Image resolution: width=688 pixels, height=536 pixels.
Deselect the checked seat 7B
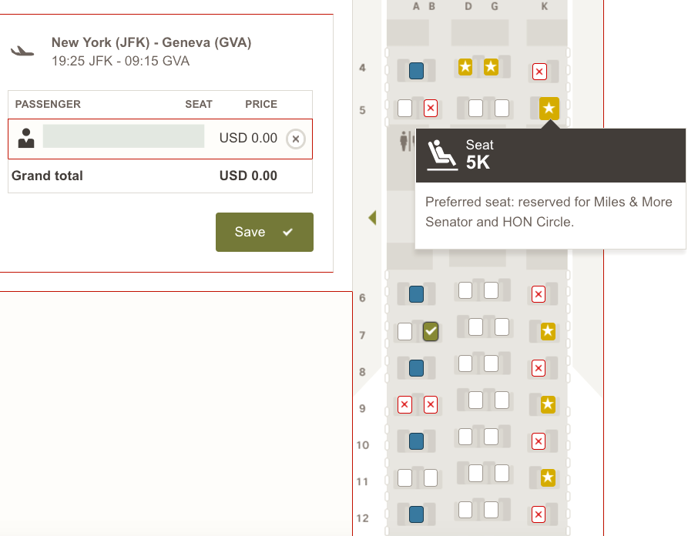431,331
